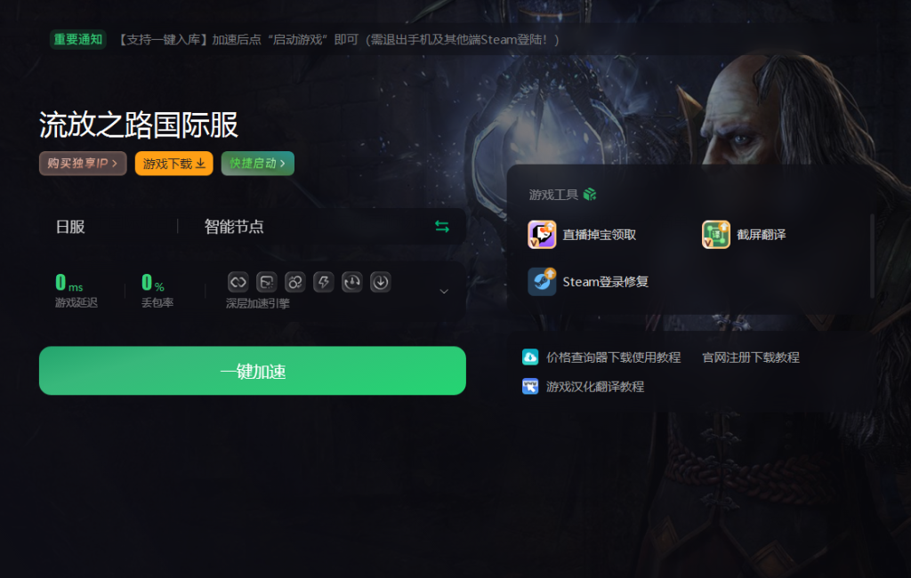Click the lightning bolt engine icon
Image resolution: width=911 pixels, height=578 pixels.
tap(324, 282)
